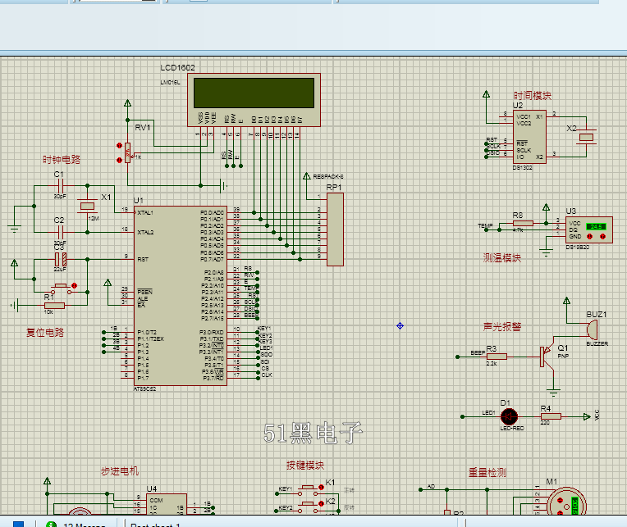This screenshot has height=527, width=627.
Task: Click the blue origin marker on the sheet
Action: point(400,325)
